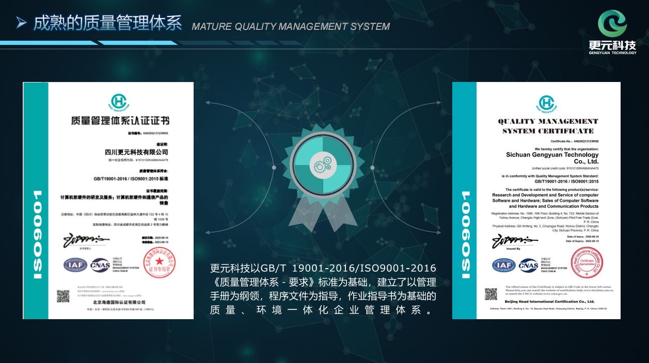Viewport: 649px width, 363px height.
Task: Click the HC logo on English certificate
Action: 547,104
